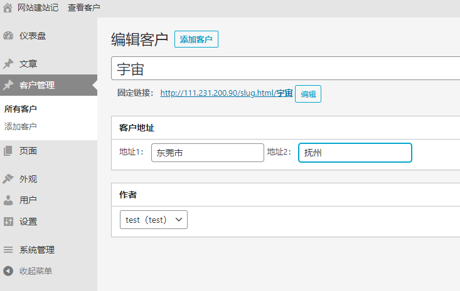Select the 文章 pushpin icon

(x=8, y=64)
